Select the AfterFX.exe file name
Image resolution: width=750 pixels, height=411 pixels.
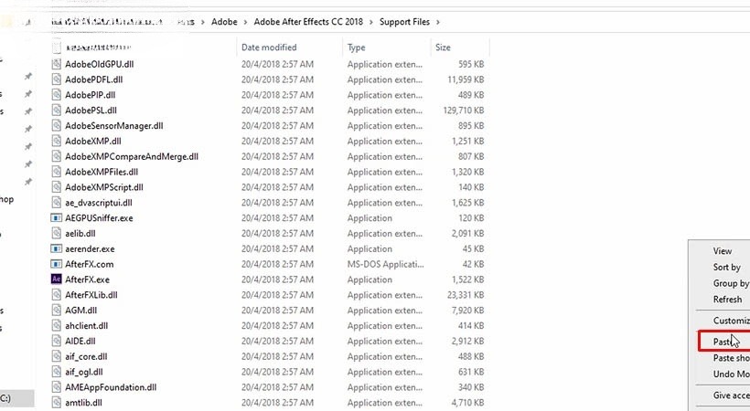[87, 279]
